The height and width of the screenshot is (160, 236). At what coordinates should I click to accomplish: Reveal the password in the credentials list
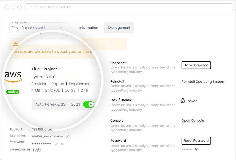tap(62, 144)
